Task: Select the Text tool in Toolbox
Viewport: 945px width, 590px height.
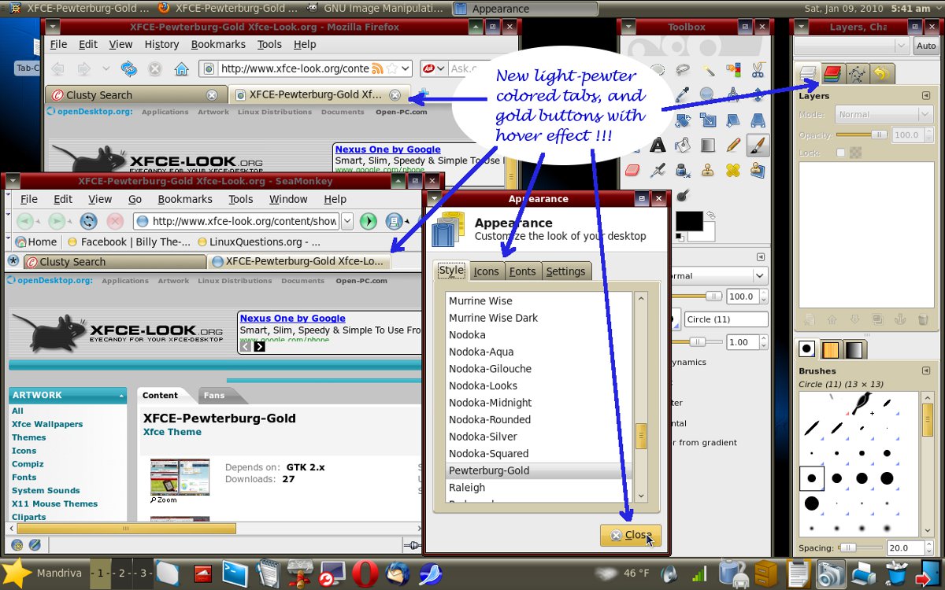Action: (658, 146)
